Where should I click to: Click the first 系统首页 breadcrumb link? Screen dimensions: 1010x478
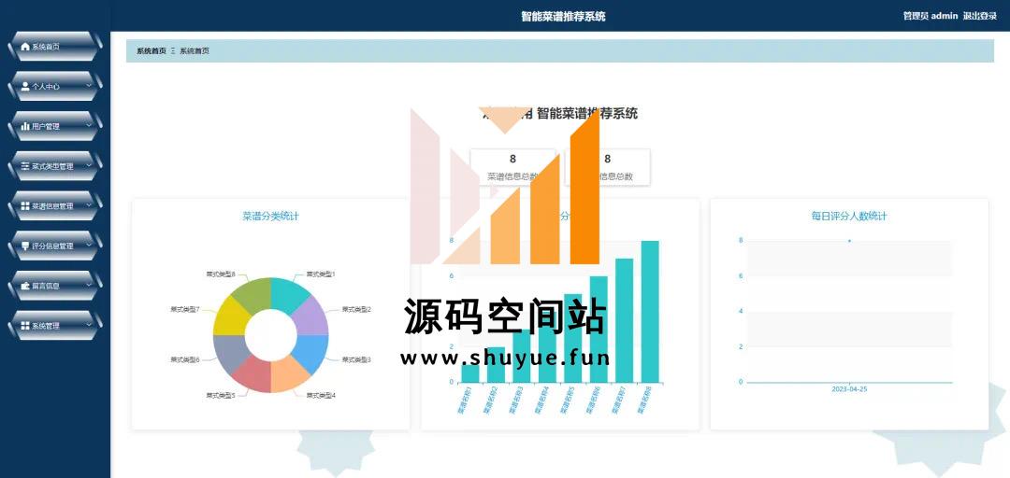coord(151,50)
